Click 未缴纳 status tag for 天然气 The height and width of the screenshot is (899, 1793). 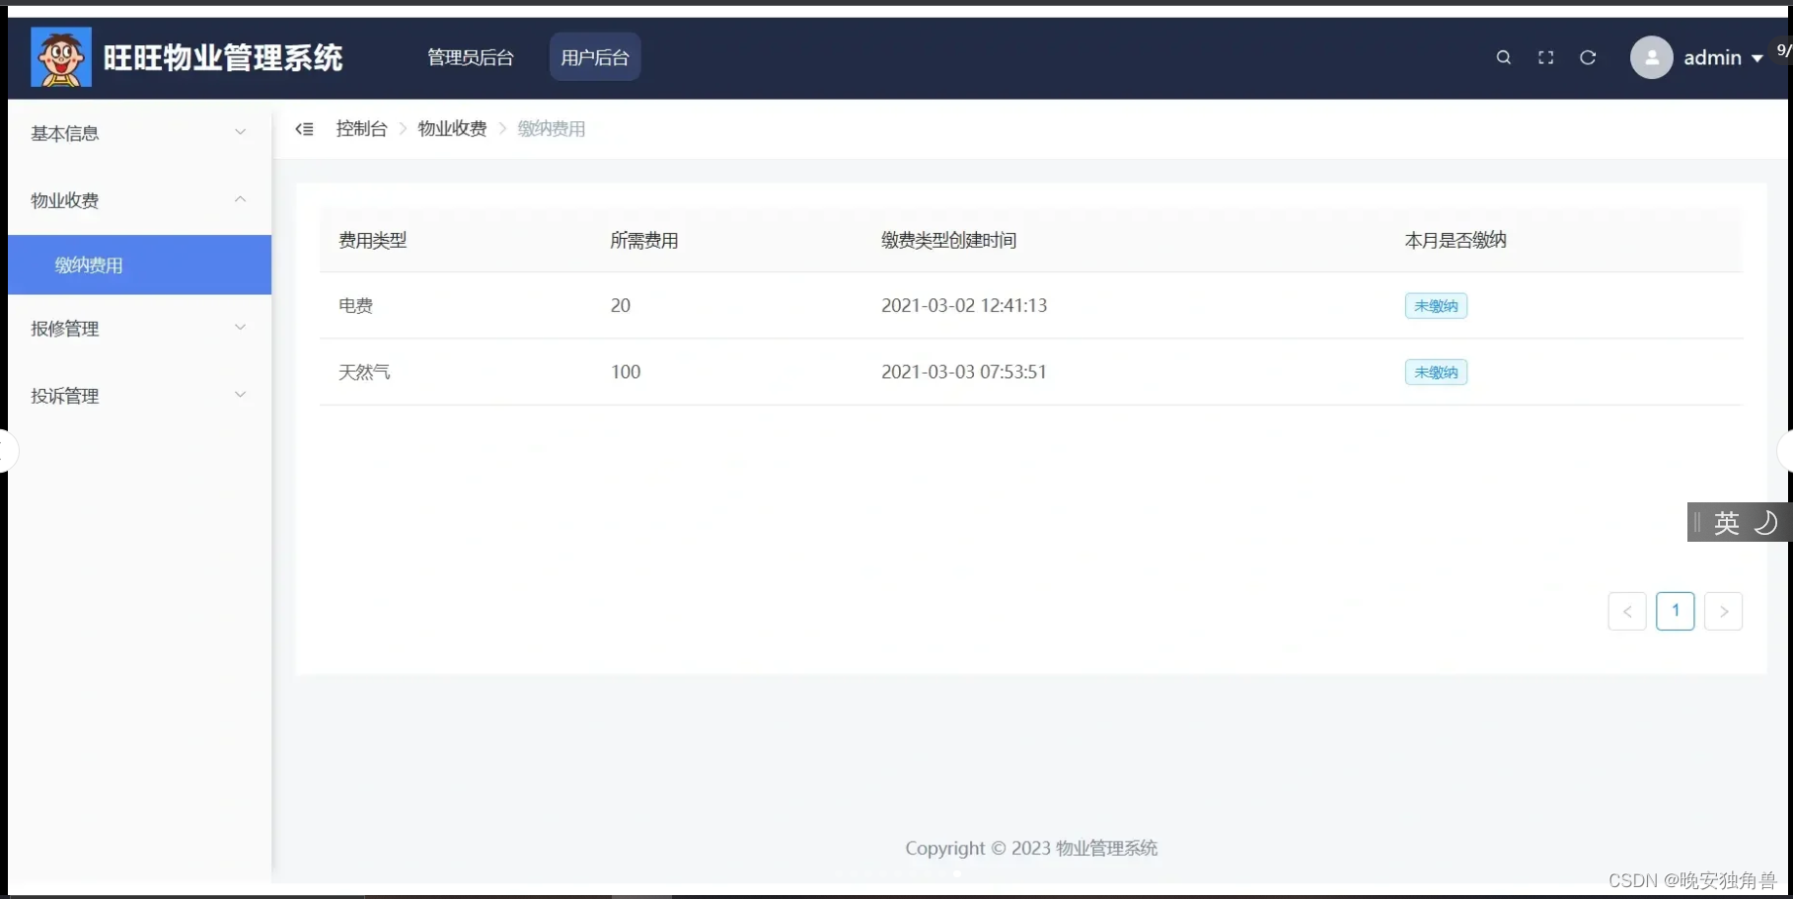coord(1435,372)
